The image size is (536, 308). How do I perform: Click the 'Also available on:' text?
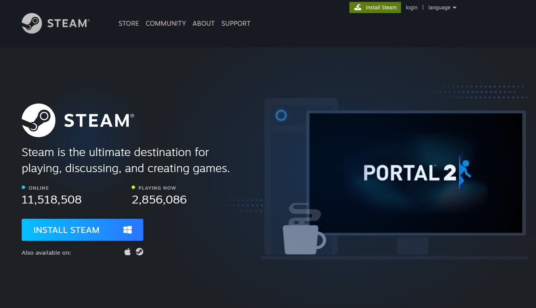(x=46, y=253)
